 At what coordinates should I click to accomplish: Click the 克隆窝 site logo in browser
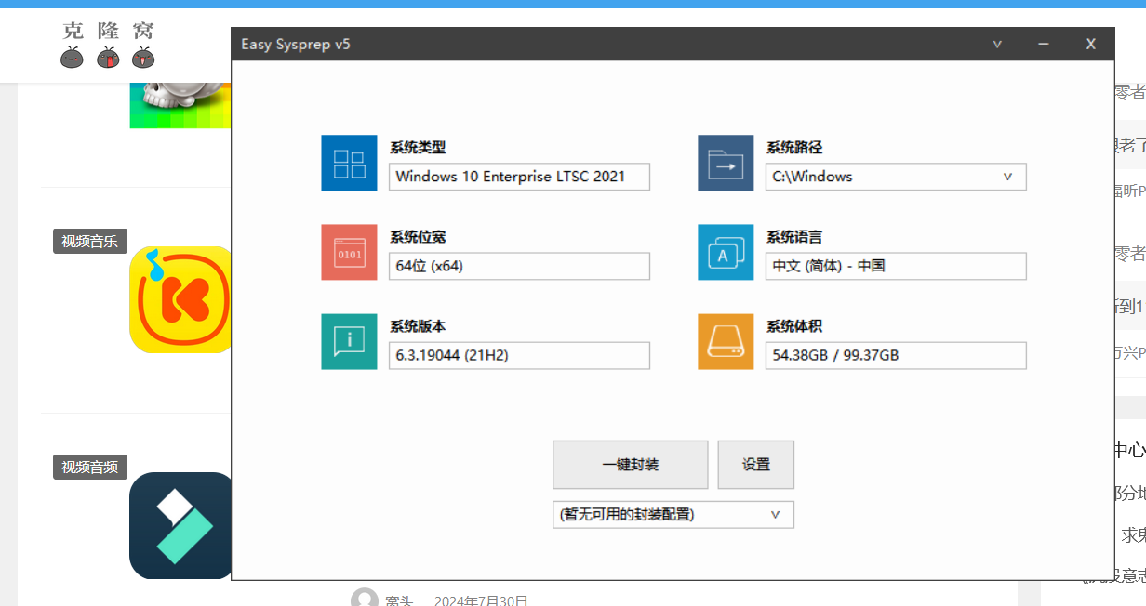pos(108,45)
